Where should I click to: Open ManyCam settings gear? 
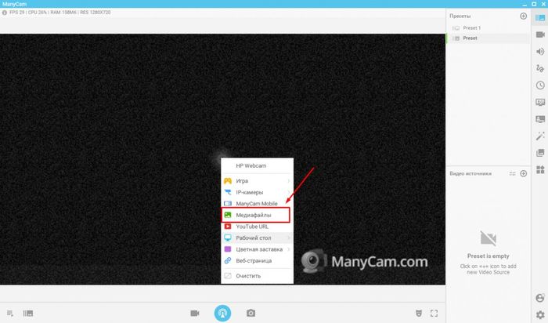click(540, 314)
